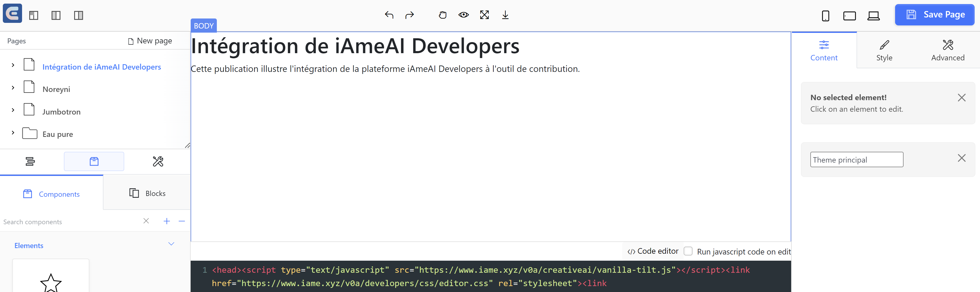The width and height of the screenshot is (980, 292).
Task: Open the Code editor
Action: click(x=653, y=251)
